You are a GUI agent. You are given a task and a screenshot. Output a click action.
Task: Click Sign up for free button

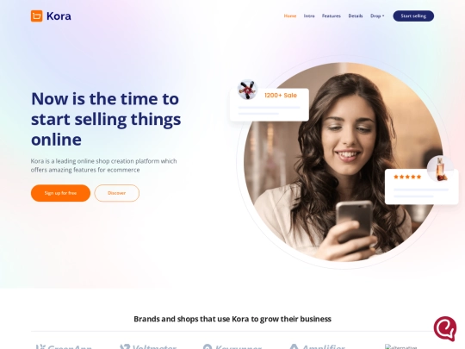tap(60, 193)
